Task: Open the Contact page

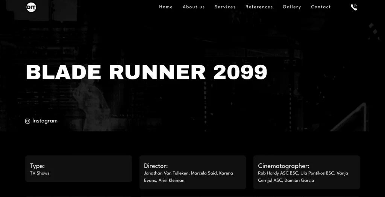Action: point(321,7)
